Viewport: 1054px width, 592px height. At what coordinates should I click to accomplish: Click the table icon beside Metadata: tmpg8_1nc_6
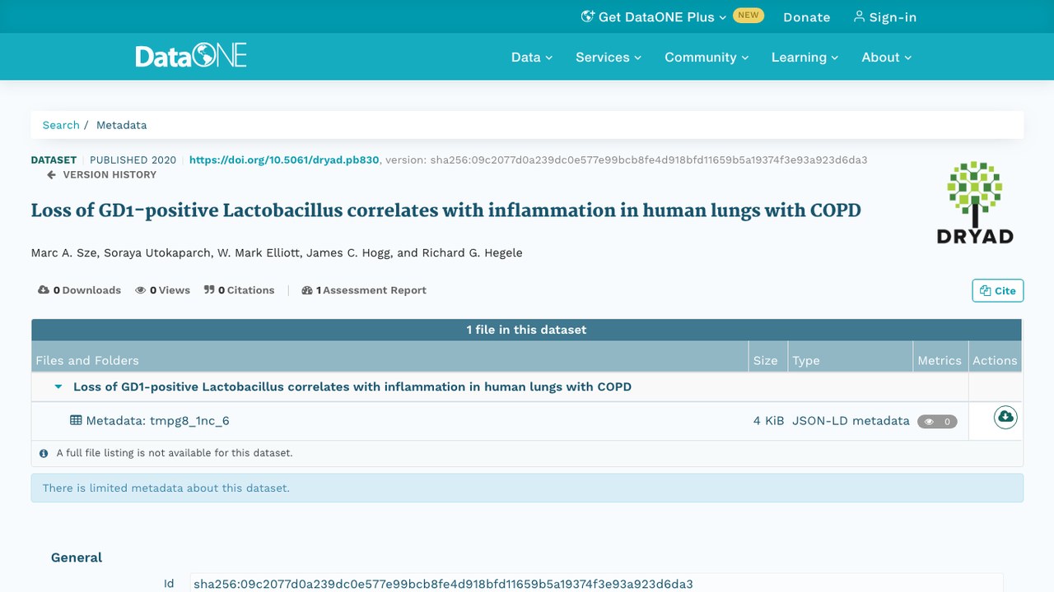(x=76, y=420)
